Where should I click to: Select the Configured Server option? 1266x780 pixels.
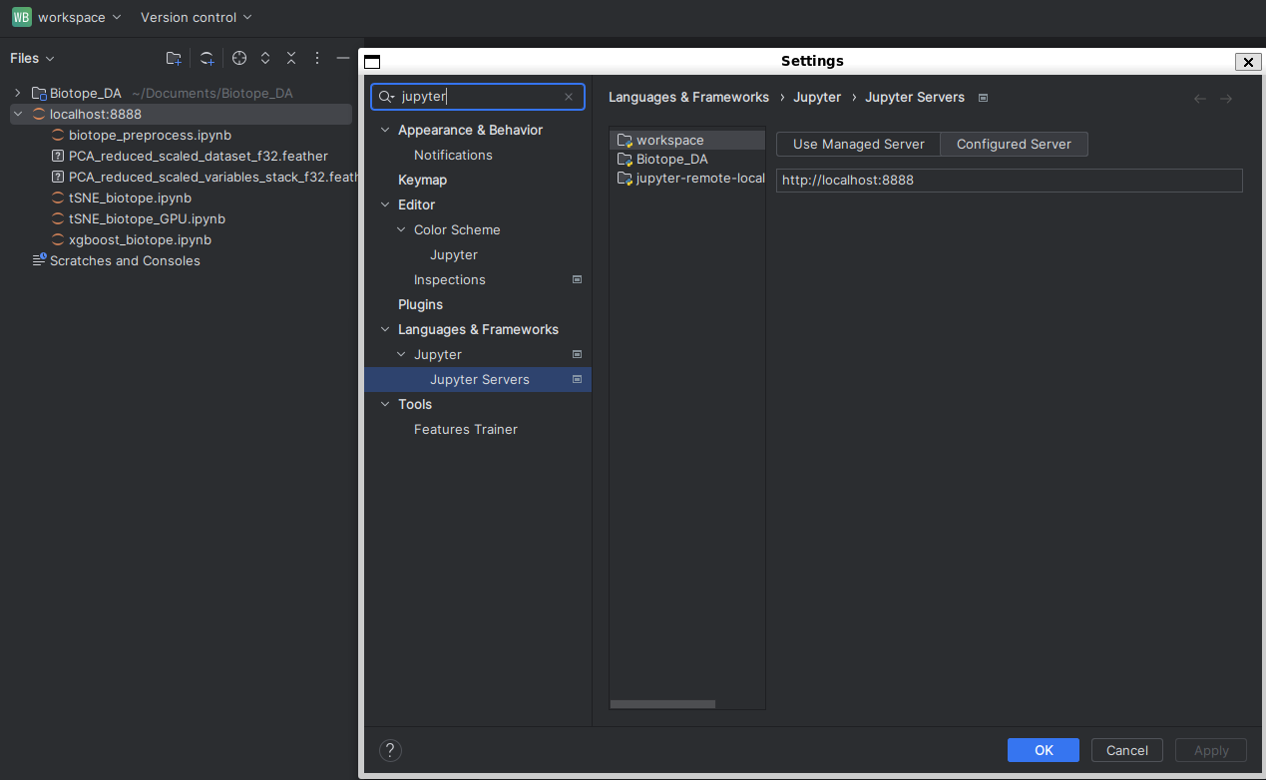pyautogui.click(x=1014, y=145)
